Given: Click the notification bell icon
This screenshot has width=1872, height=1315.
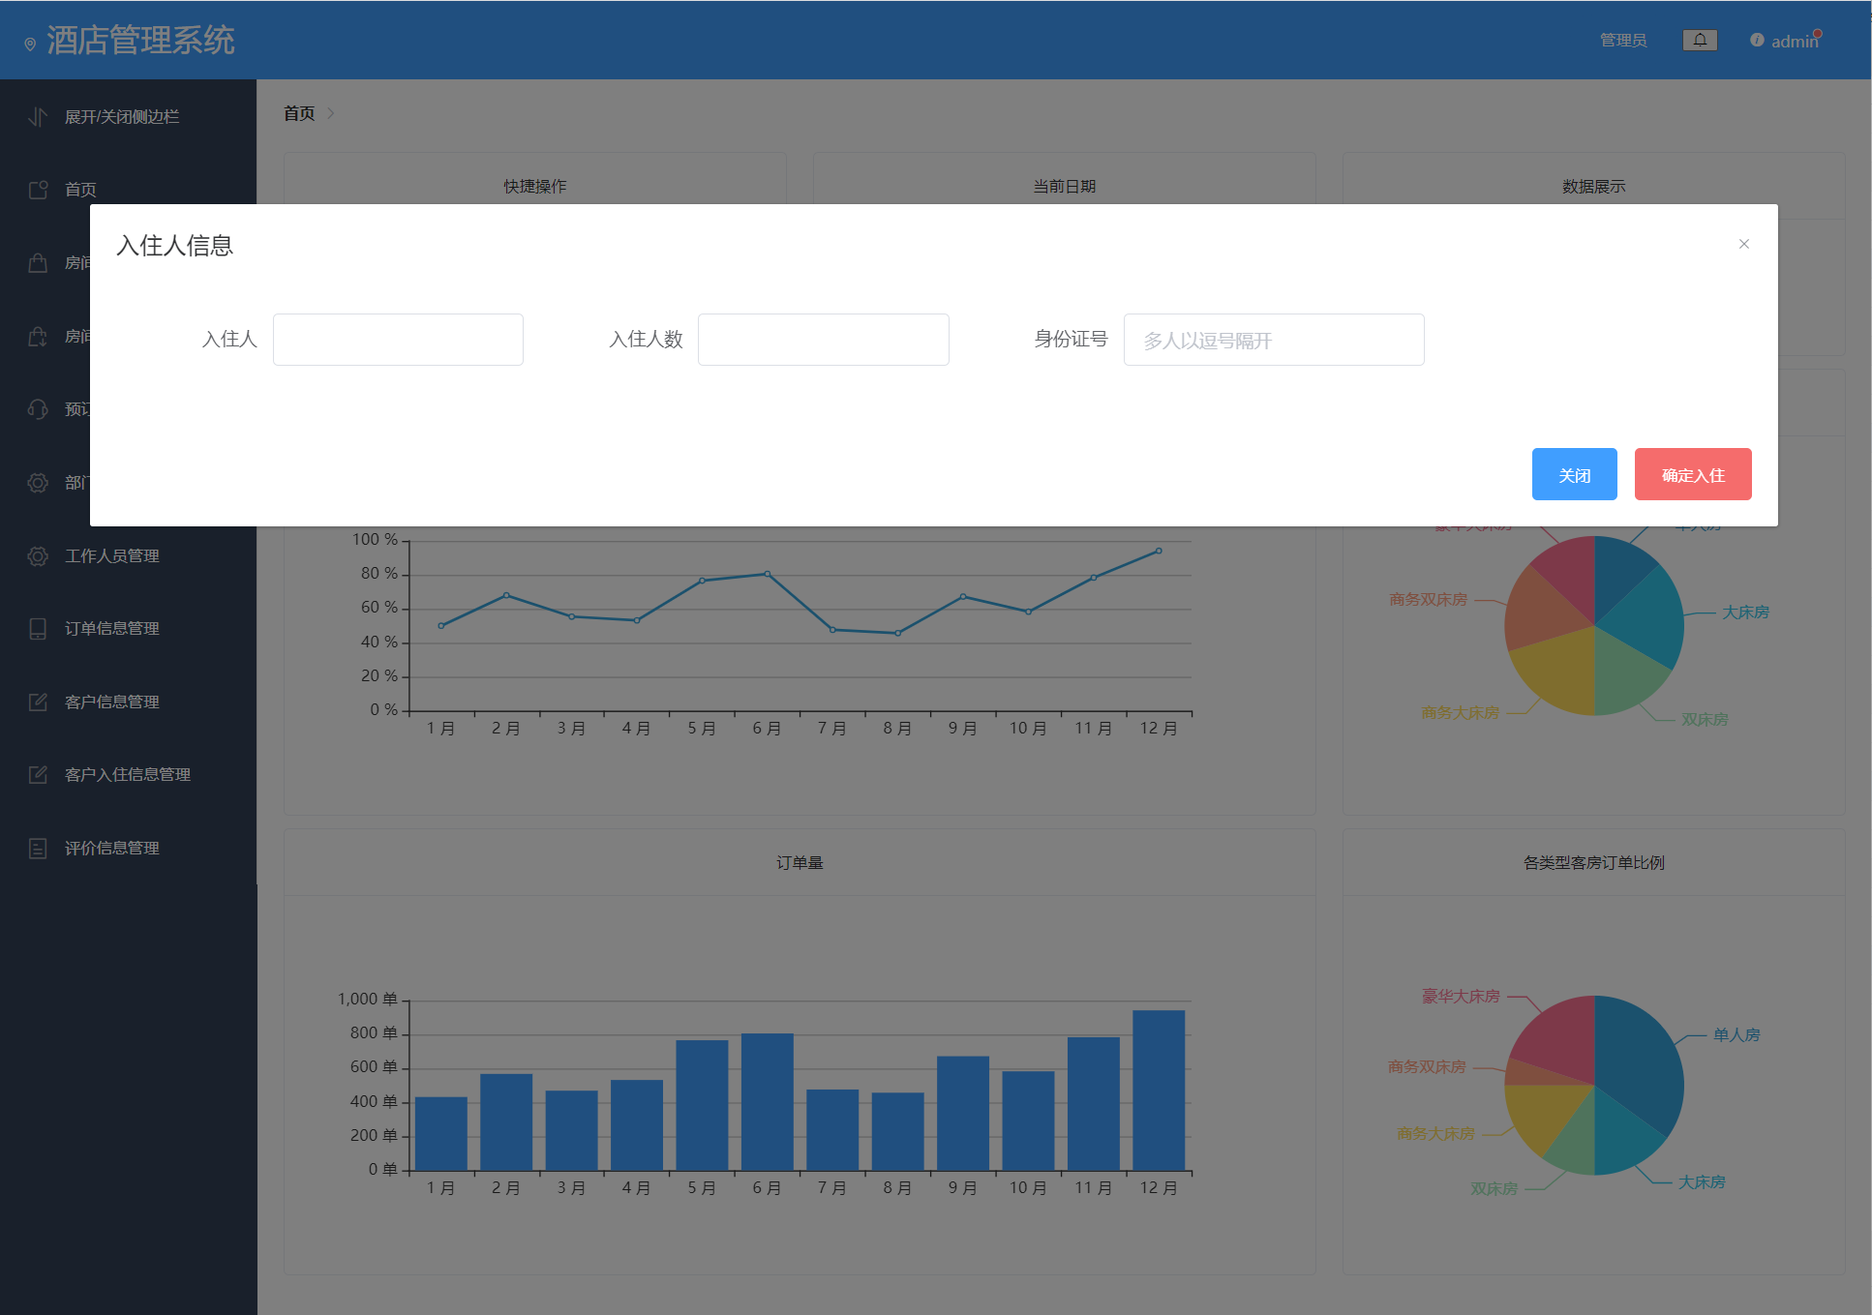Looking at the screenshot, I should 1700,40.
